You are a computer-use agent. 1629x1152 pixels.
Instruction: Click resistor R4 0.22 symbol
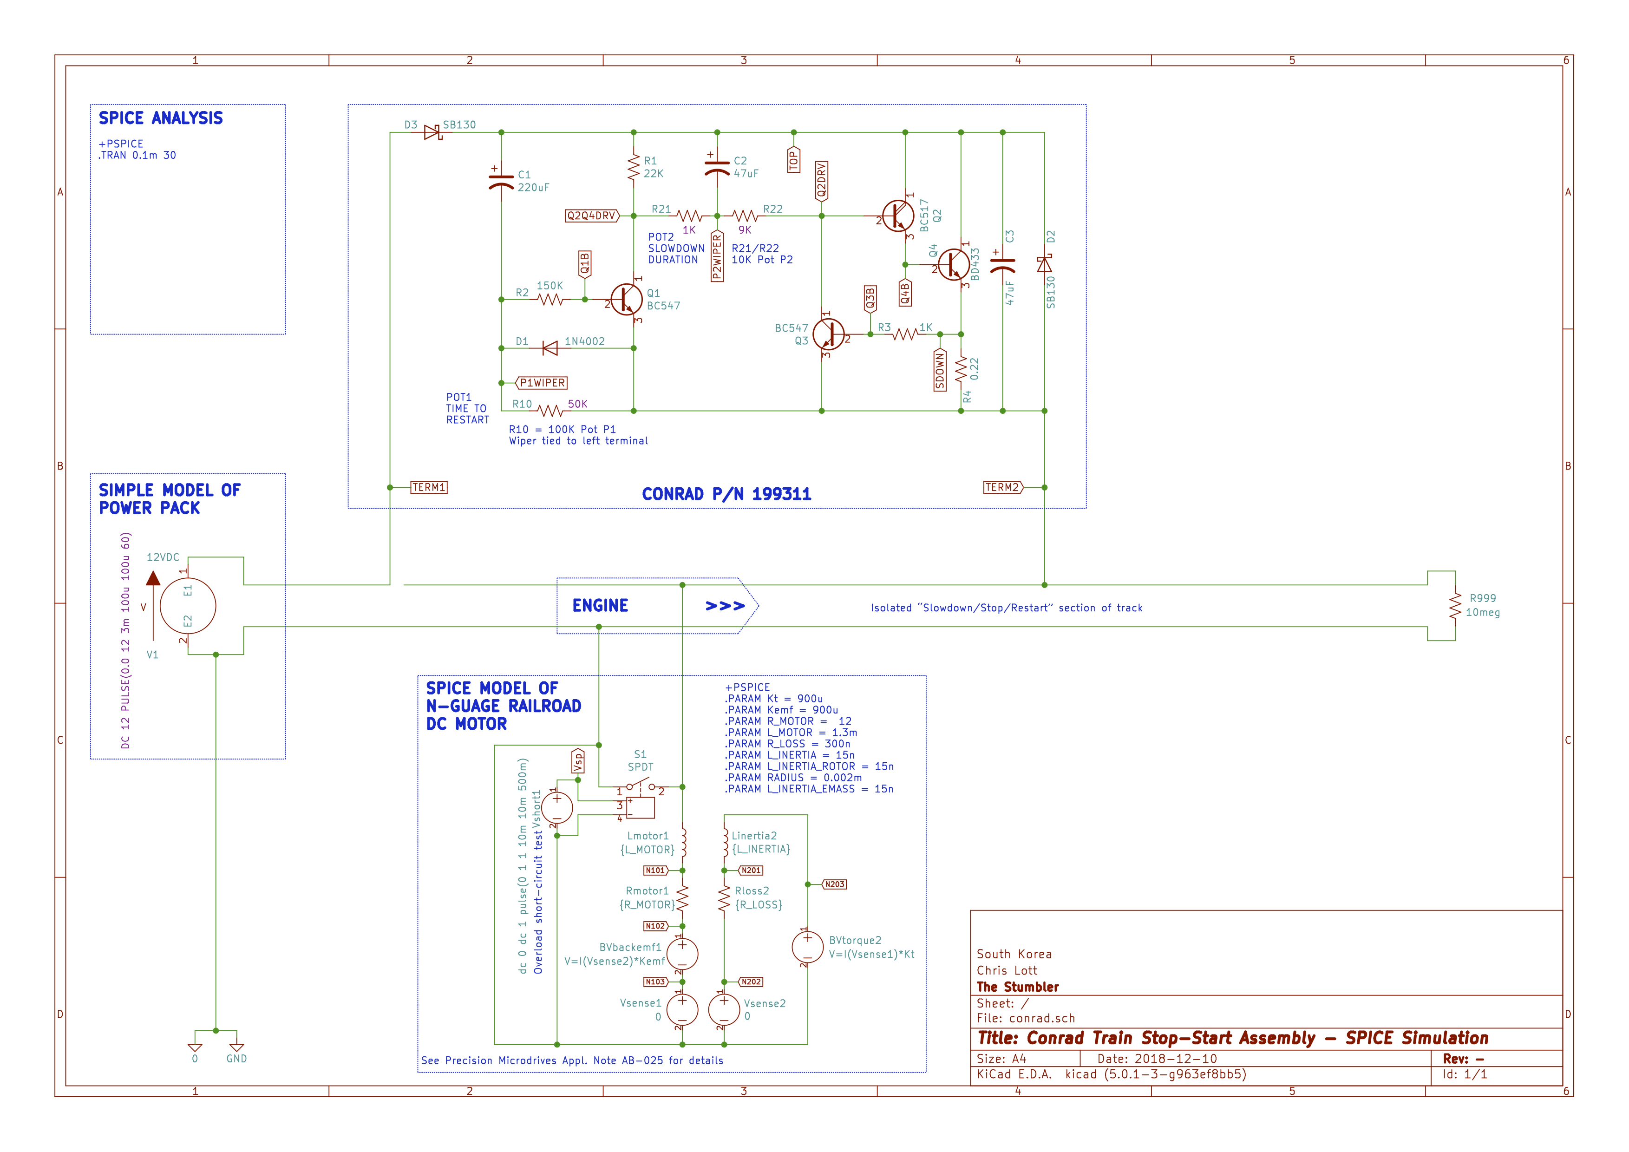961,369
